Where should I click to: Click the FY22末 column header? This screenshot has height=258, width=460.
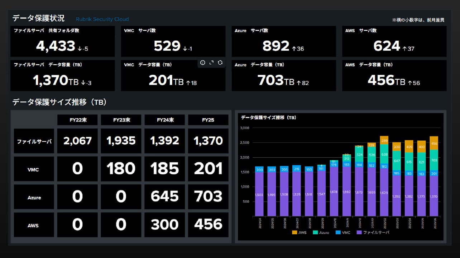tap(77, 120)
